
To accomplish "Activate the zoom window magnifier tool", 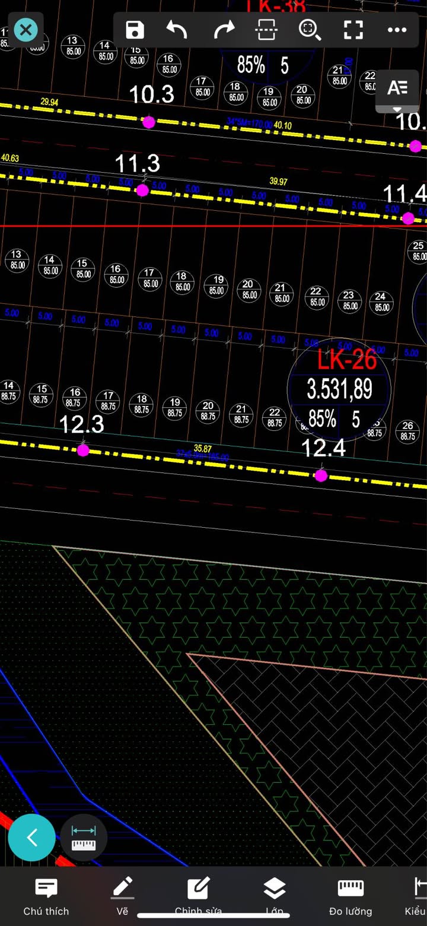I will 310,30.
